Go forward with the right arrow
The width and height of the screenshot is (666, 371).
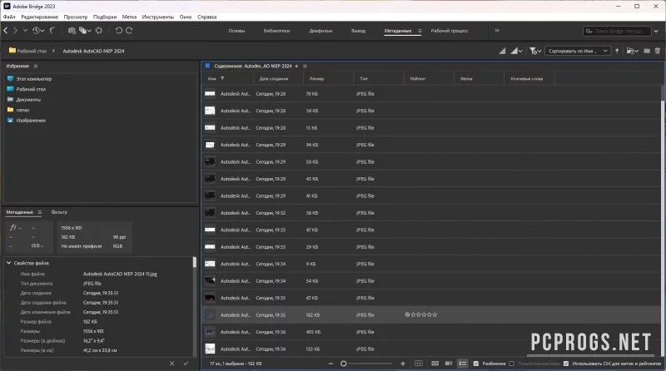click(x=15, y=31)
